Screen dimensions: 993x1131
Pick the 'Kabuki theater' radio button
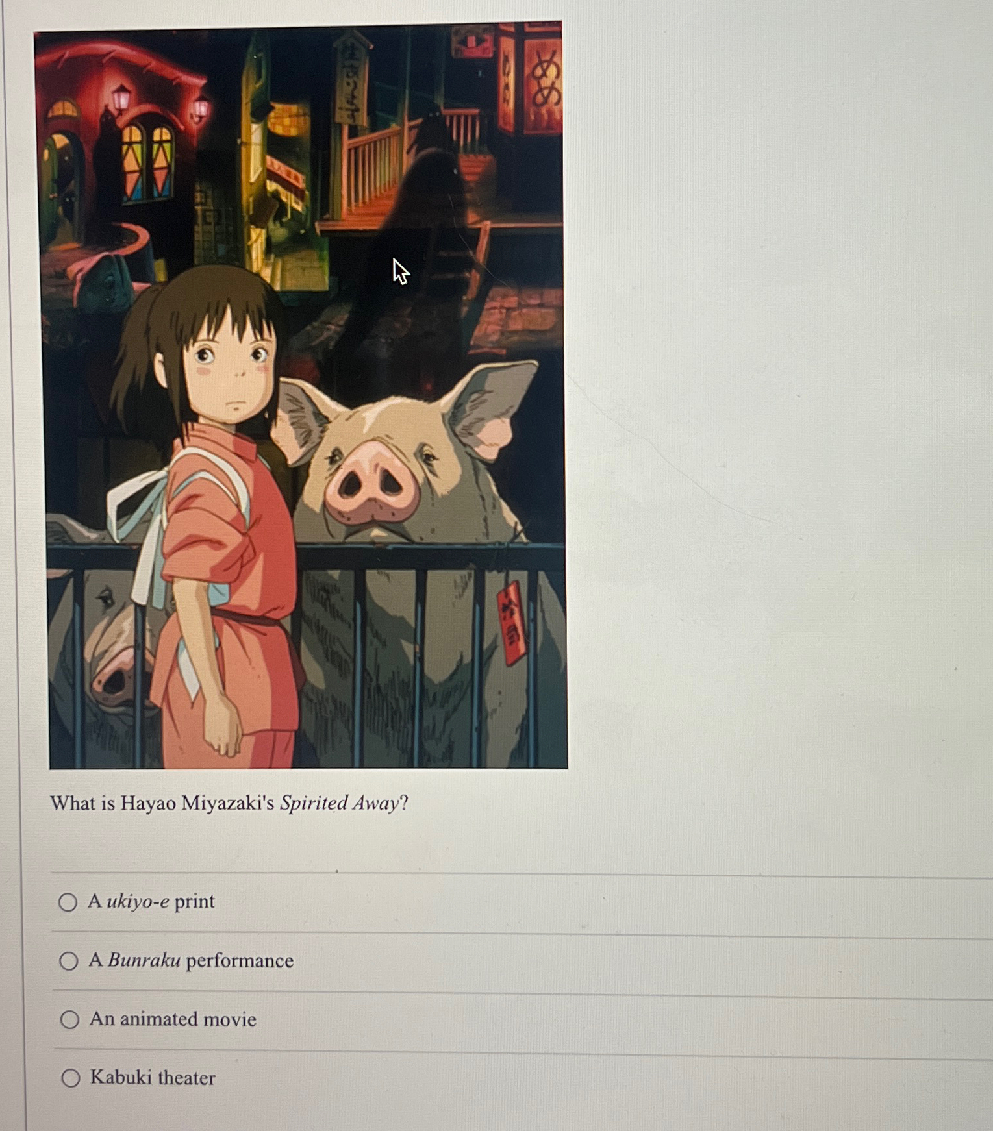tap(71, 1078)
